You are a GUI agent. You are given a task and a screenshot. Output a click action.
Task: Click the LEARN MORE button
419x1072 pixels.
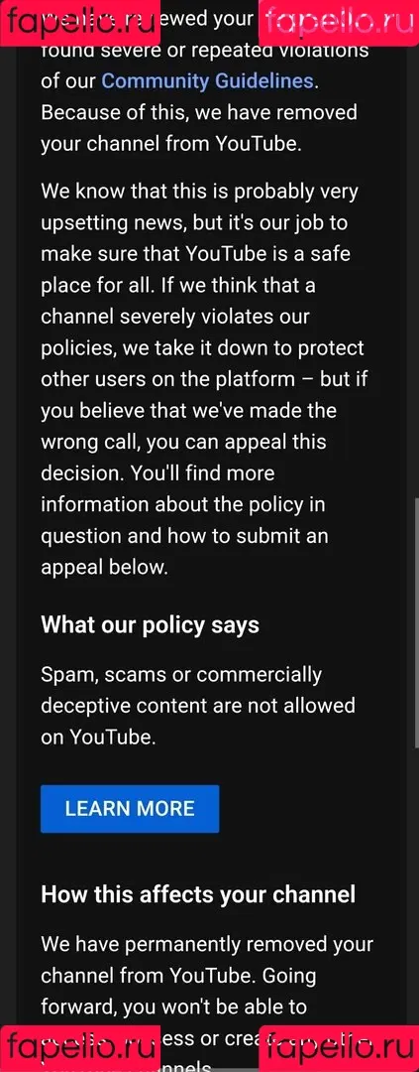[x=130, y=809]
